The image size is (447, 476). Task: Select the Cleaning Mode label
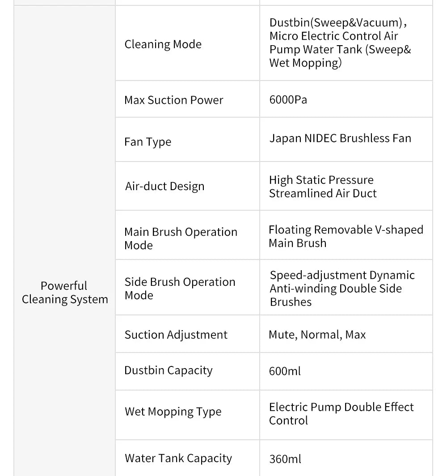163,44
